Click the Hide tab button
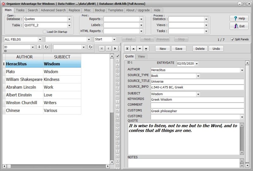Image resolution: width=253 pixels, height=171 pixels. coord(157,10)
